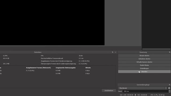
Task: Undock the Szenenübergänge panel
Action: 170,85
